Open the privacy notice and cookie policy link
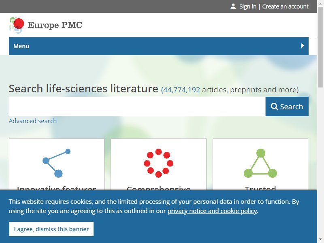The width and height of the screenshot is (324, 243). (212, 211)
